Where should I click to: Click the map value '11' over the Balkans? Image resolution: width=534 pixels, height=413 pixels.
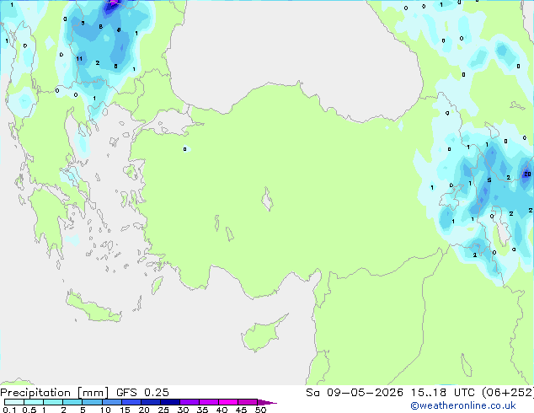[79, 59]
